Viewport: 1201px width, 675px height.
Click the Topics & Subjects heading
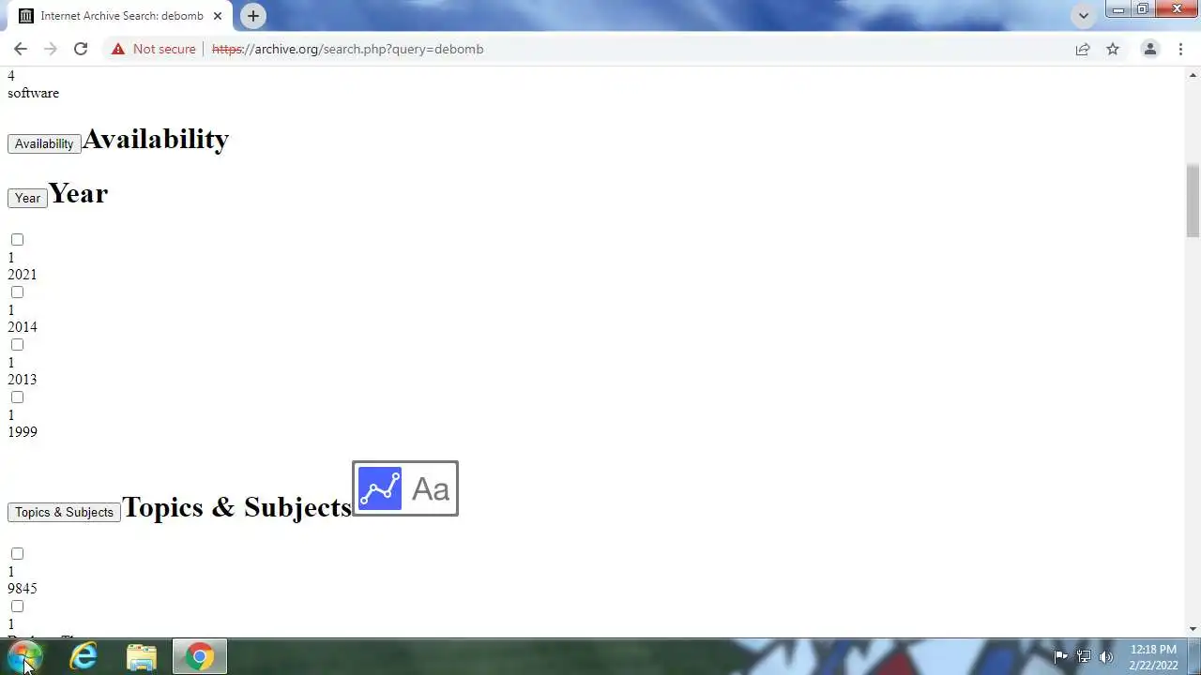pos(236,507)
